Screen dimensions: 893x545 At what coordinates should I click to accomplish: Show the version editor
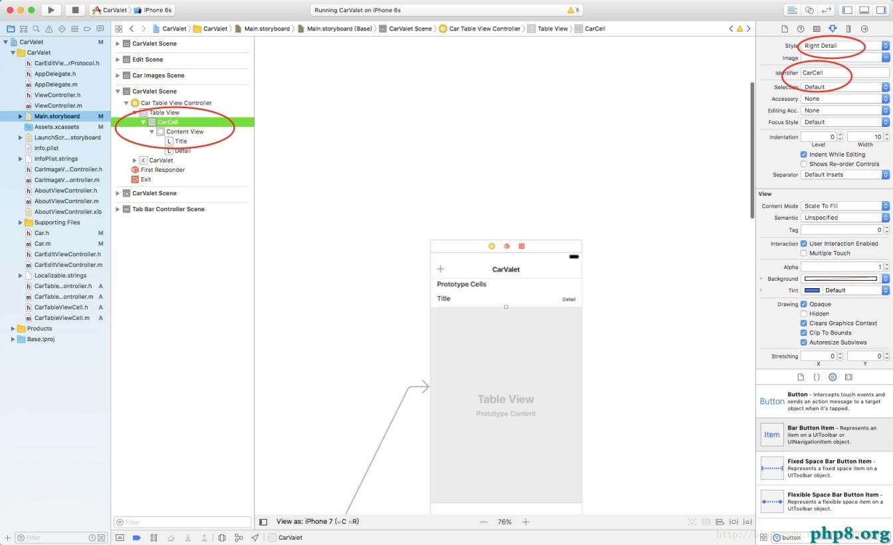coord(827,10)
